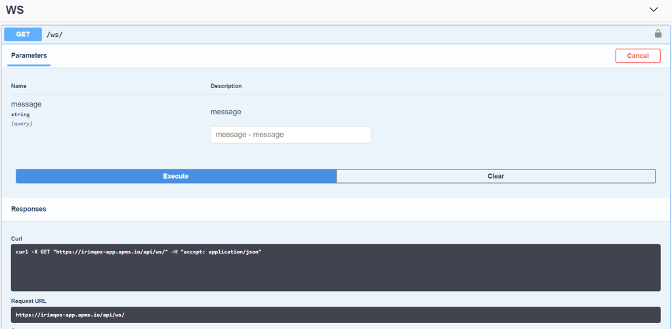The height and width of the screenshot is (329, 672).
Task: Select the Parameters tab
Action: (29, 56)
